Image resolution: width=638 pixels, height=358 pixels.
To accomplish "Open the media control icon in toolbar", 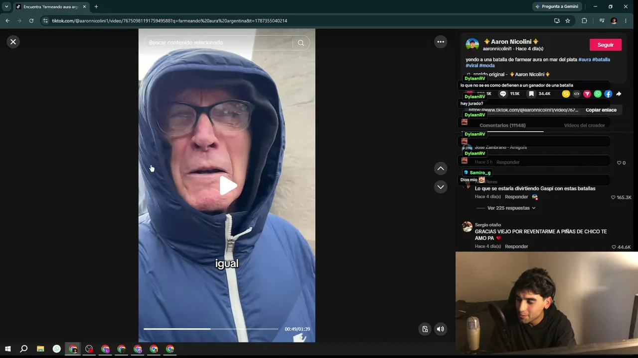I will [602, 21].
